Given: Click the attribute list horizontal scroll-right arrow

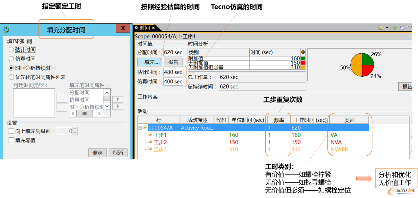Looking at the screenshot, I should (x=100, y=113).
